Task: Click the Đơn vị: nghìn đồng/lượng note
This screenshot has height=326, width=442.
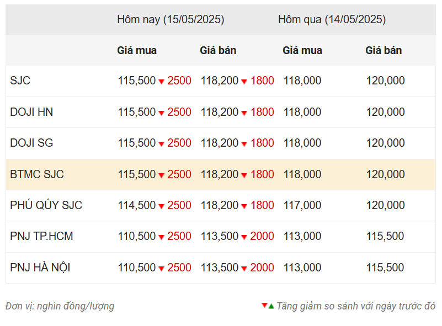Action: click(x=60, y=306)
